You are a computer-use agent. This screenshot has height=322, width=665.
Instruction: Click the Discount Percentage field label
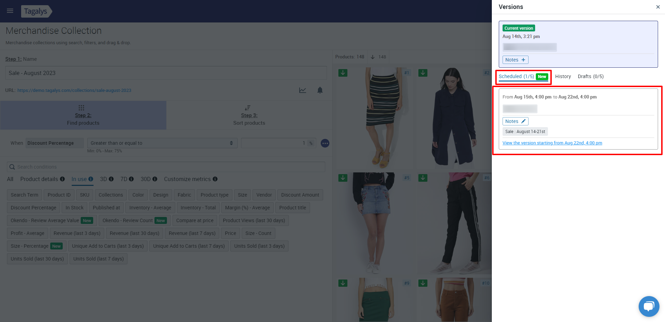[x=54, y=143]
